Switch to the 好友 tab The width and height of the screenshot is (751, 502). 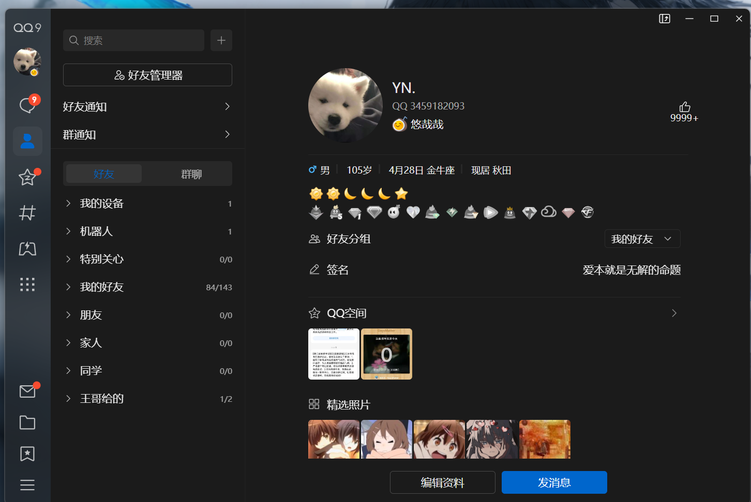(104, 174)
